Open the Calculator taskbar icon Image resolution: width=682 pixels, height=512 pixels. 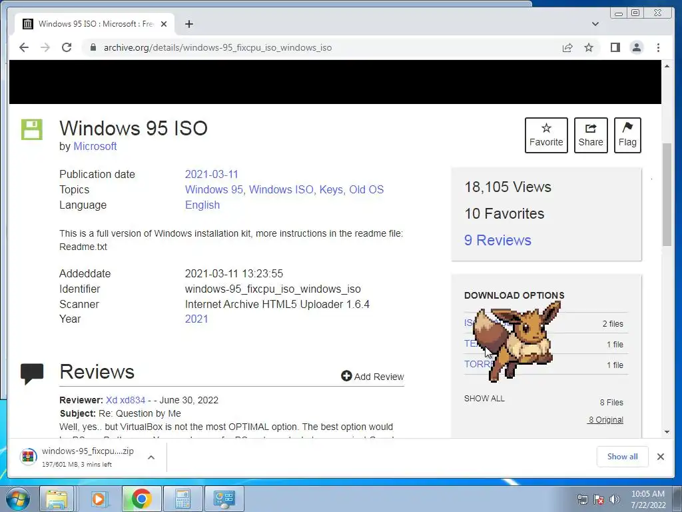coord(182,499)
